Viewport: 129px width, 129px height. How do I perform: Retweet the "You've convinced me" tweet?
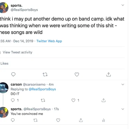click(35, 120)
